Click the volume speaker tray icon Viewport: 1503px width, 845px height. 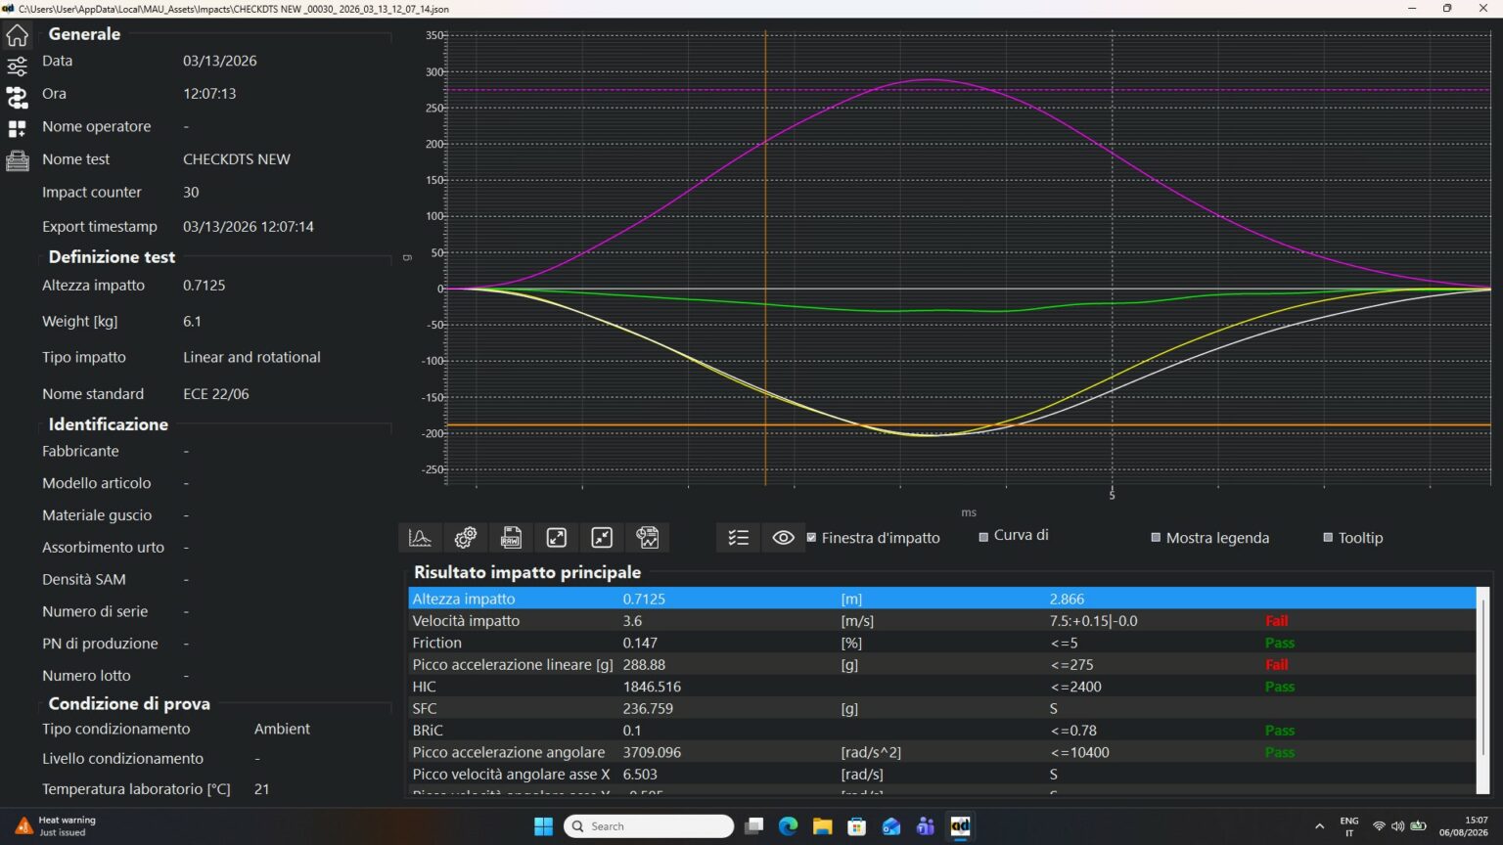pos(1397,826)
